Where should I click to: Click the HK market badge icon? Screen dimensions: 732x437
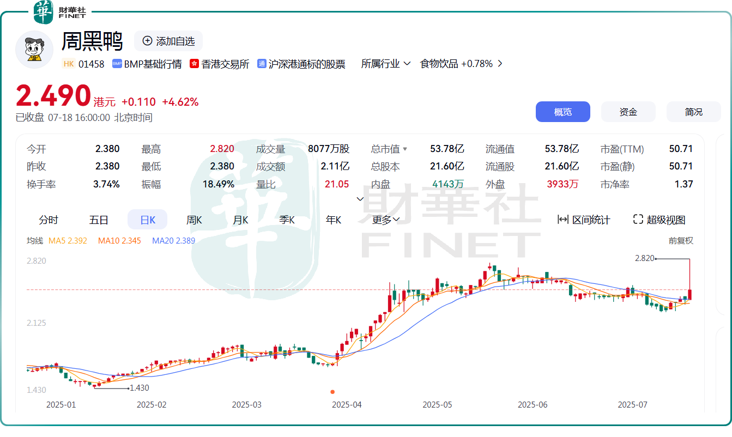68,64
